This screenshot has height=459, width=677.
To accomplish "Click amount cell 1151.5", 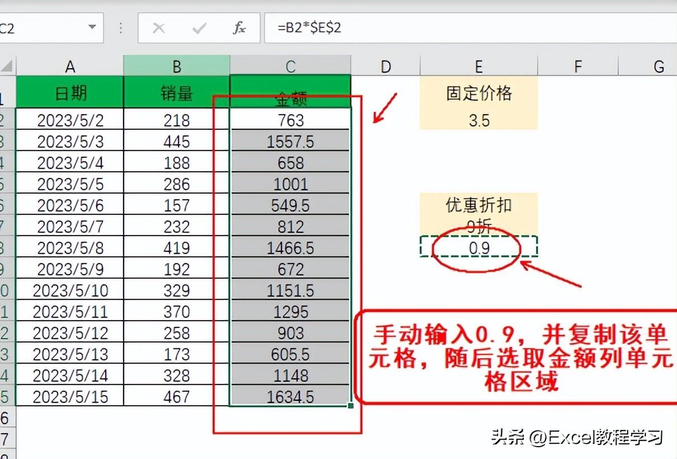I will [x=290, y=290].
